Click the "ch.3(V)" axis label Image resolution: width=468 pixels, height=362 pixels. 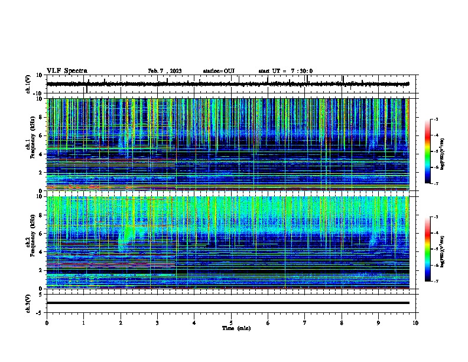28,304
